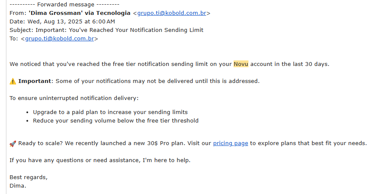Click the 'Reduce your sending volume' bullet

click(115, 120)
